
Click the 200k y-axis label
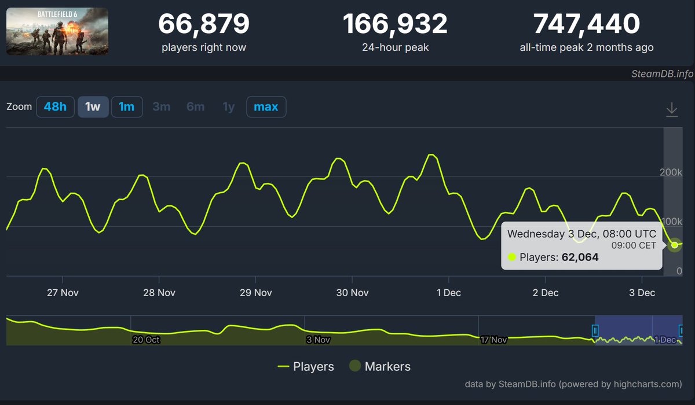pos(672,172)
